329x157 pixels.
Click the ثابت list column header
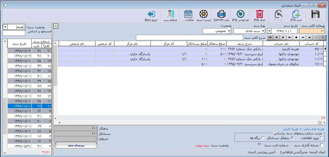coord(37,46)
